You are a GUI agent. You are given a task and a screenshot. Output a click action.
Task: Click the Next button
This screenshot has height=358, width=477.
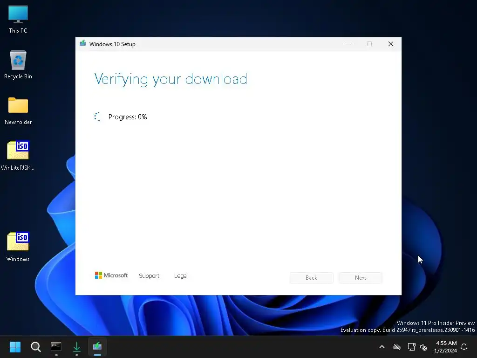361,278
